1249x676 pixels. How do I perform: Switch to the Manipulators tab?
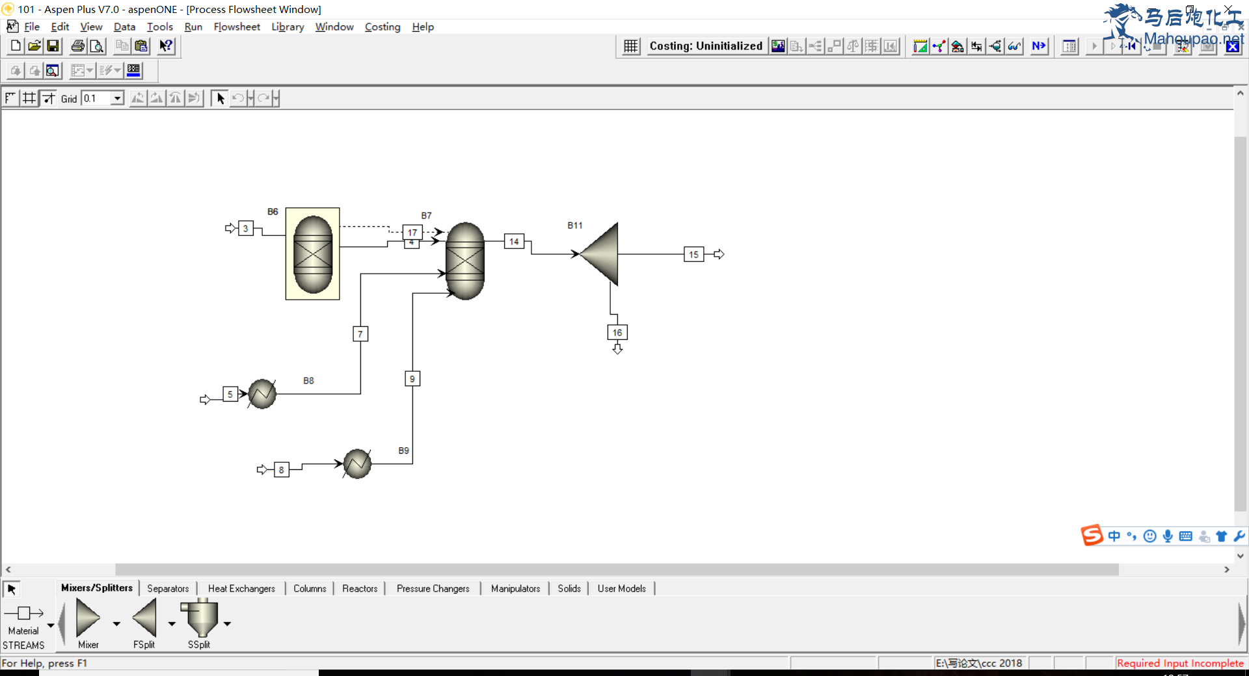click(x=515, y=588)
